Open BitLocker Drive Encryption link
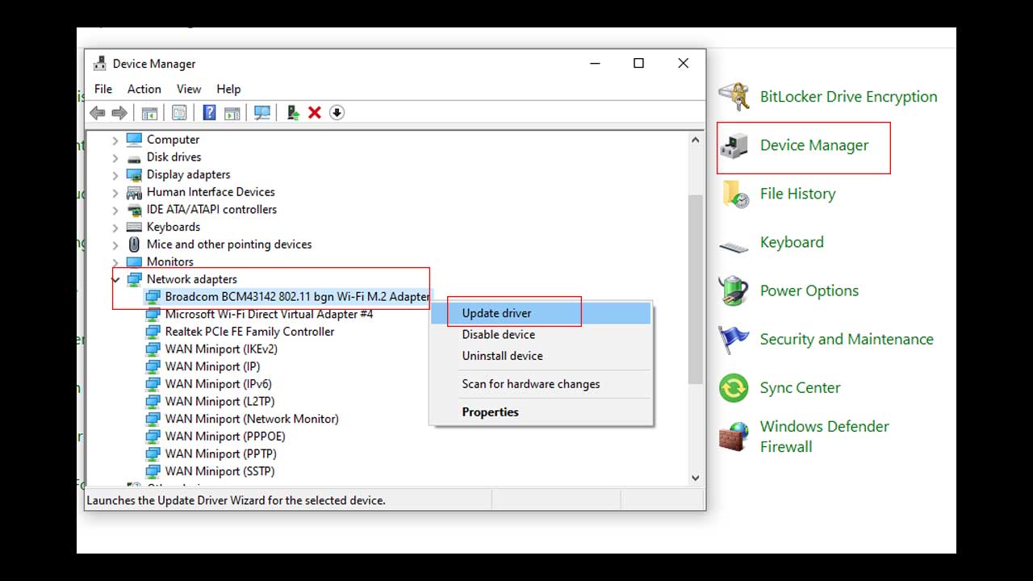 click(x=848, y=96)
